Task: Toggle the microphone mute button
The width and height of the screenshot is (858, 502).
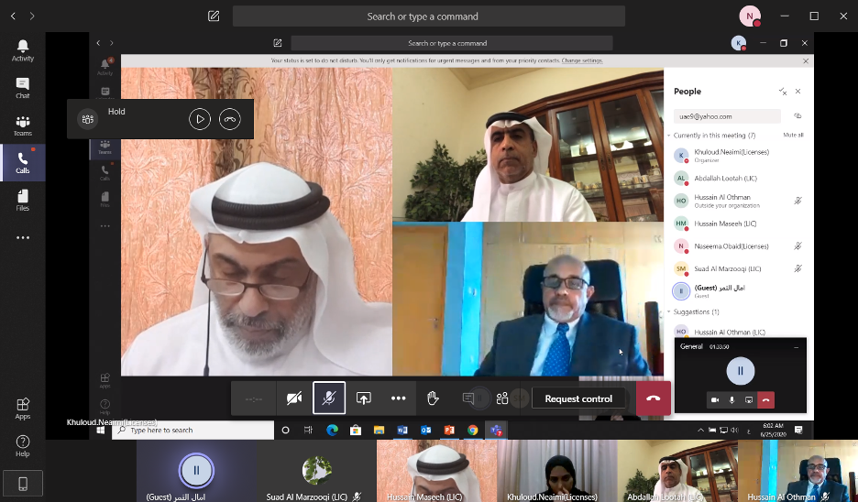Action: tap(329, 398)
